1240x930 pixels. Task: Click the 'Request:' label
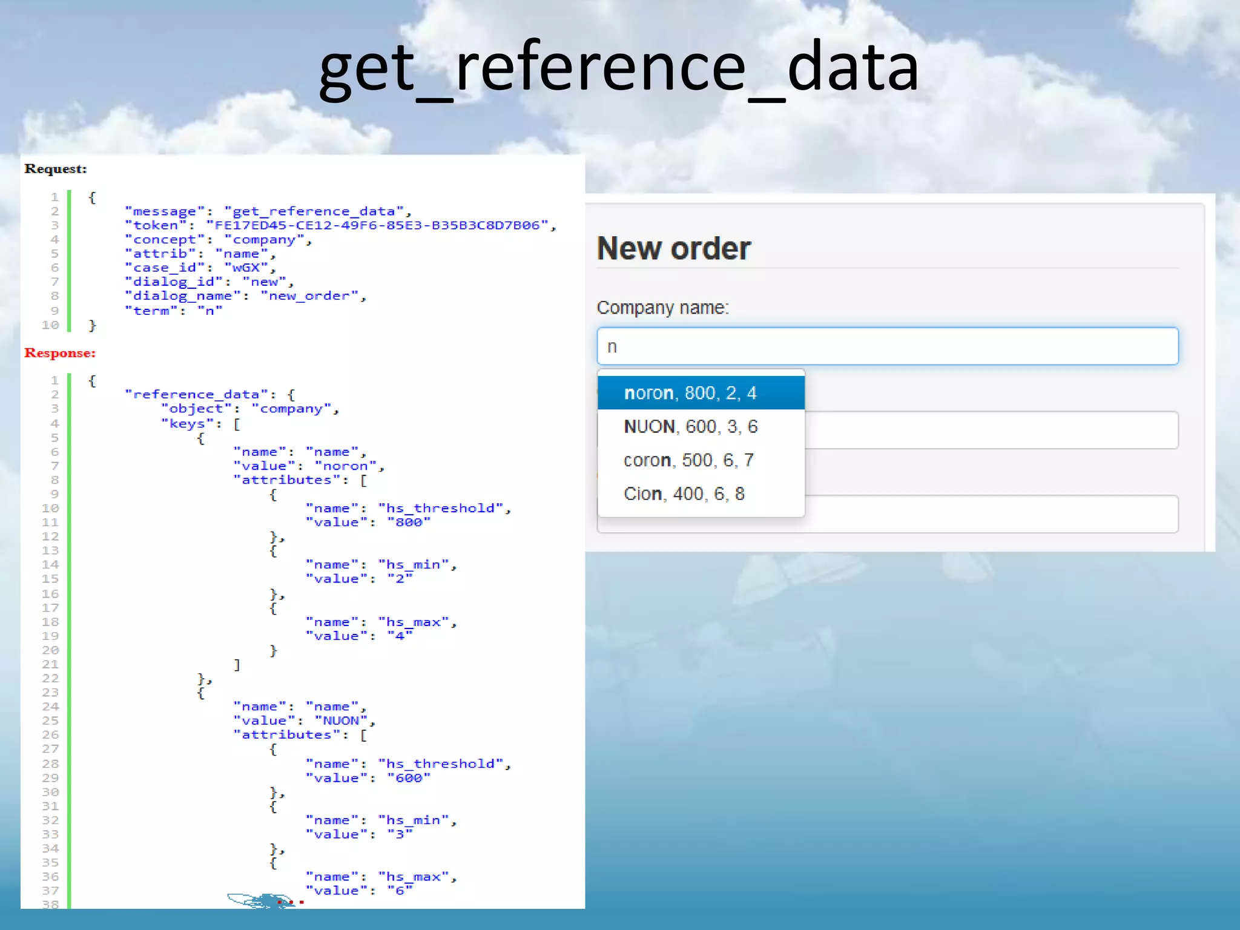[56, 168]
